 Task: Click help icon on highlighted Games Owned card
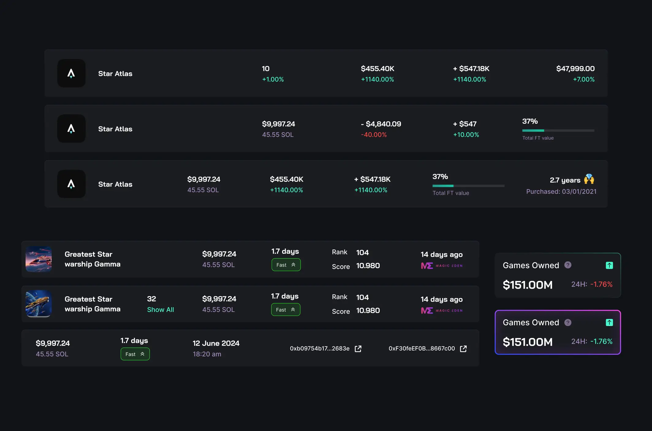pos(568,322)
